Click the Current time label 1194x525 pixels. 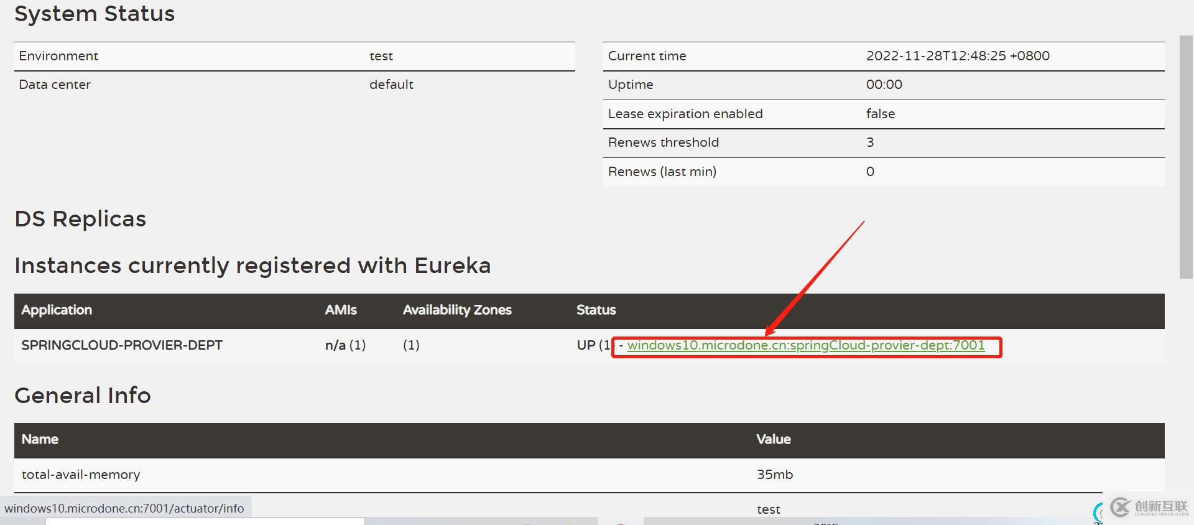click(x=647, y=56)
